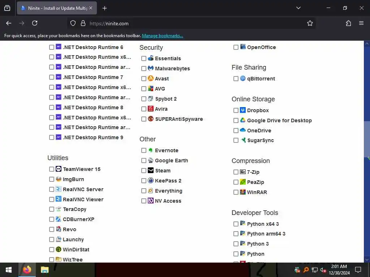The width and height of the screenshot is (370, 277).
Task: Check the RealVNC Server checkbox
Action: pyautogui.click(x=51, y=189)
